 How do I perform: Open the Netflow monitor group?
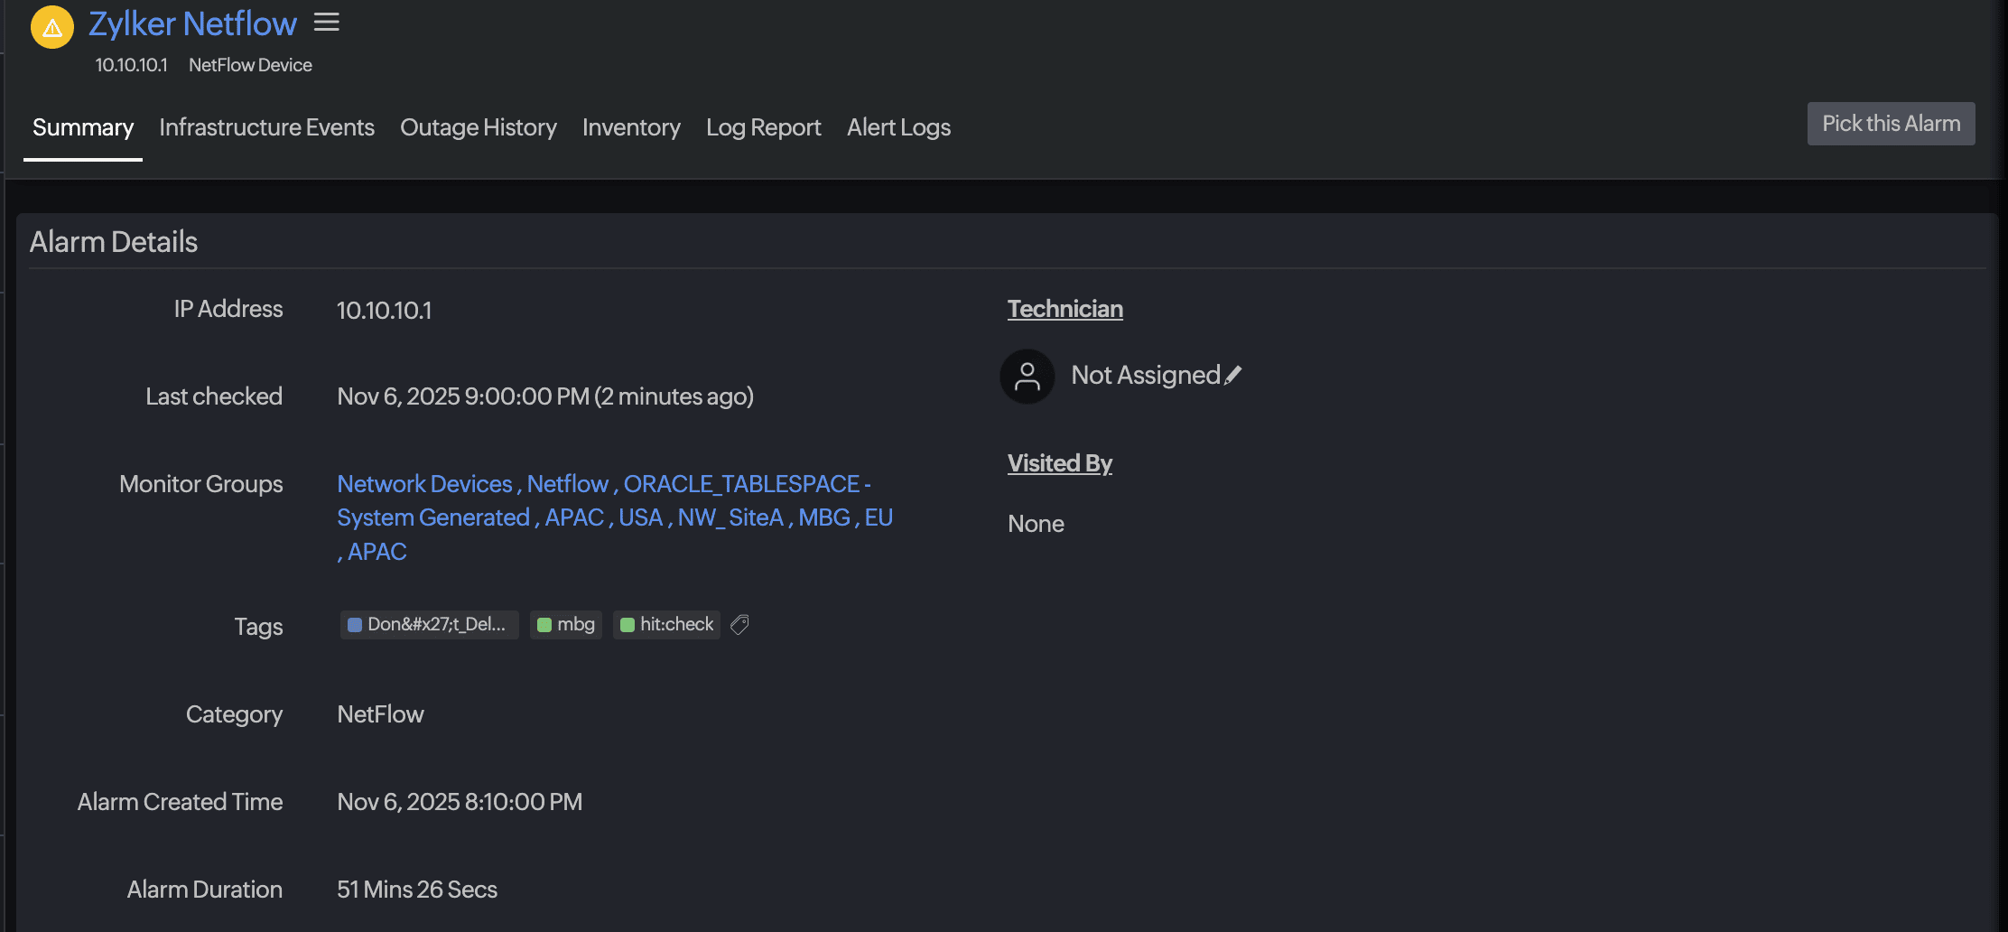click(568, 484)
